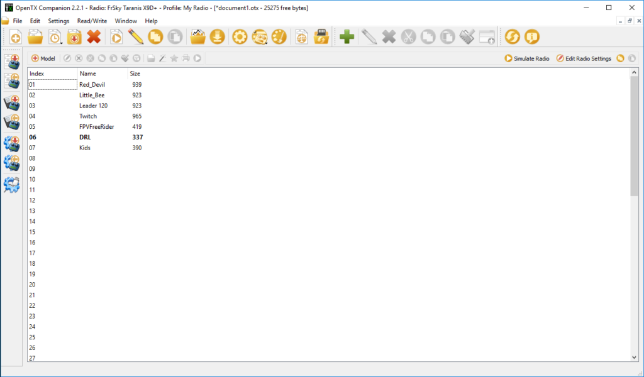This screenshot has height=377, width=644.
Task: Click the Edit Radio Settings button
Action: (x=584, y=58)
